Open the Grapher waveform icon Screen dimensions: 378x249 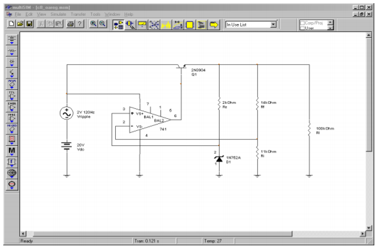pos(166,25)
